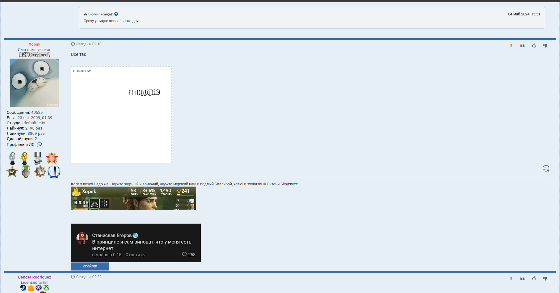View Xopek's 40529 messages count link
The height and width of the screenshot is (293, 560).
[37, 113]
